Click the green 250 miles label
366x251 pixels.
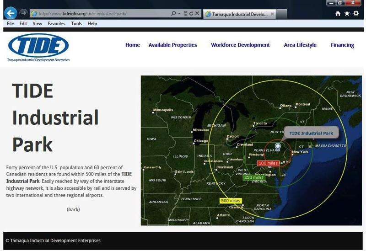(x=254, y=177)
